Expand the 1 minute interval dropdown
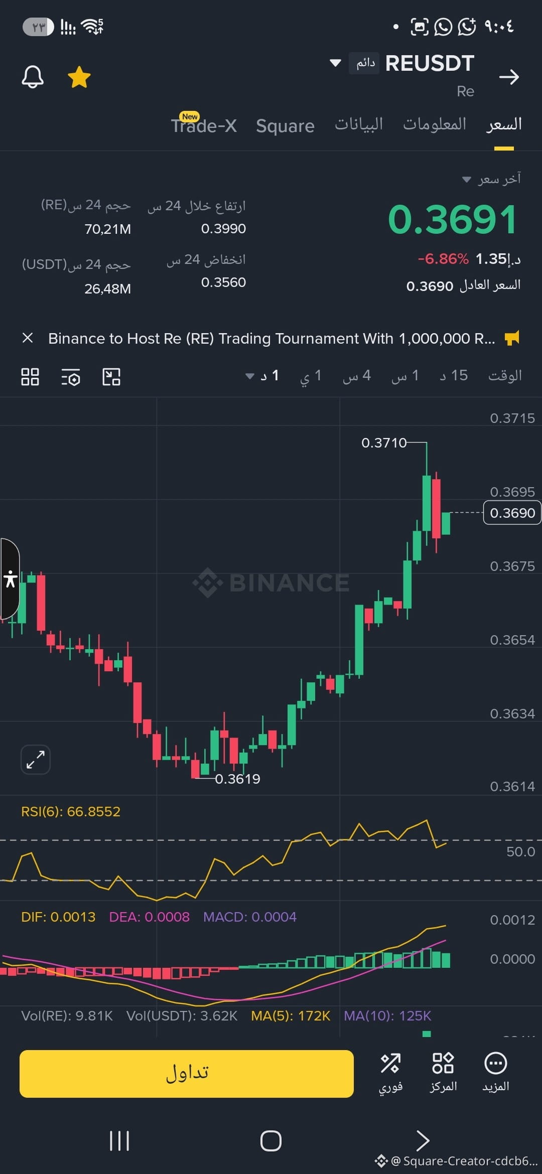The width and height of the screenshot is (542, 1174). (262, 375)
